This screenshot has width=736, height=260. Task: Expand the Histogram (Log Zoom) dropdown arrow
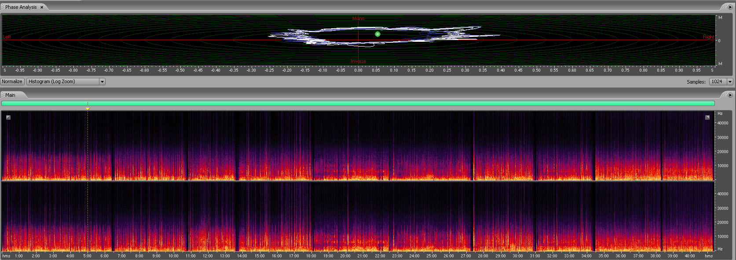pyautogui.click(x=102, y=82)
